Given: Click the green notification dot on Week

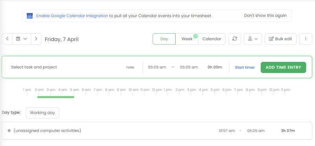Looking at the screenshot, I should pos(195,36).
